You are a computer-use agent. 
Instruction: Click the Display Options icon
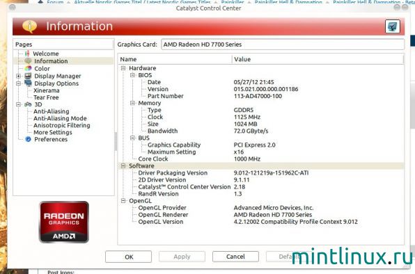[28, 83]
